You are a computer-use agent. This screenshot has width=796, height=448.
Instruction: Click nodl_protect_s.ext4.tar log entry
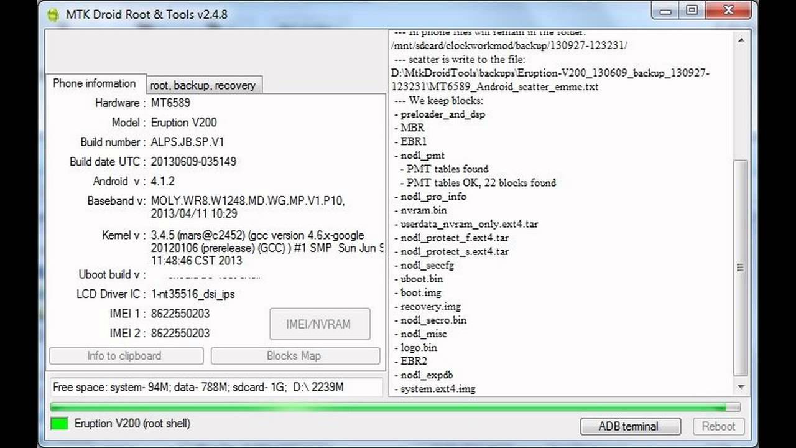451,251
